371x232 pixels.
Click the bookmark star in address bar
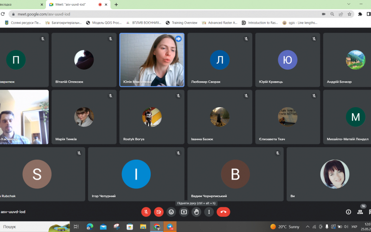tap(350, 14)
